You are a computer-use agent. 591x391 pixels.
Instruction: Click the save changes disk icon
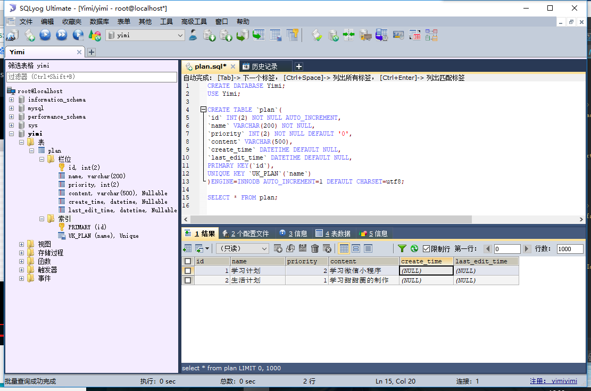tap(303, 248)
